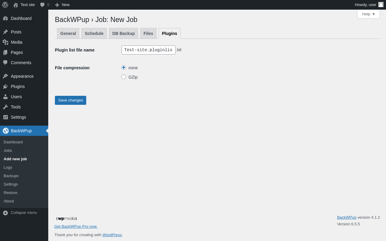Click the Save changes button
The image size is (386, 241).
(71, 100)
